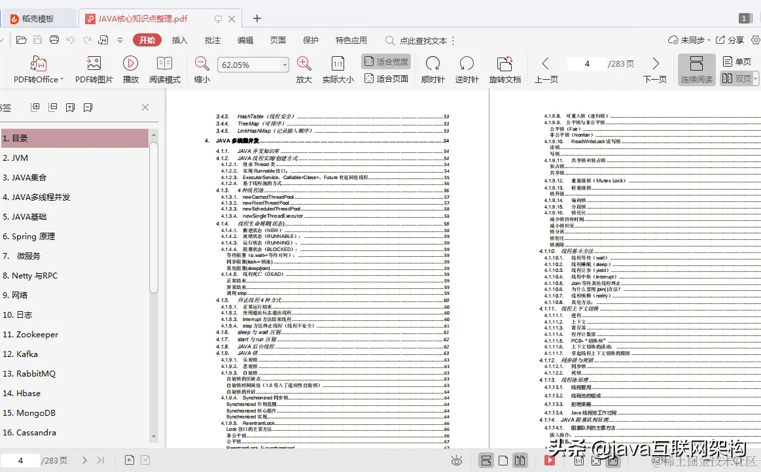Screen dimensions: 761x472
Task: Switch to the 插入 ribbon tab
Action: click(x=180, y=40)
